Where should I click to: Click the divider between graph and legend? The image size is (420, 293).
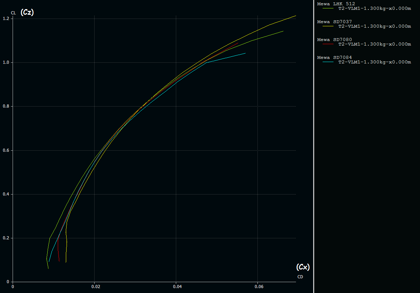pos(314,146)
